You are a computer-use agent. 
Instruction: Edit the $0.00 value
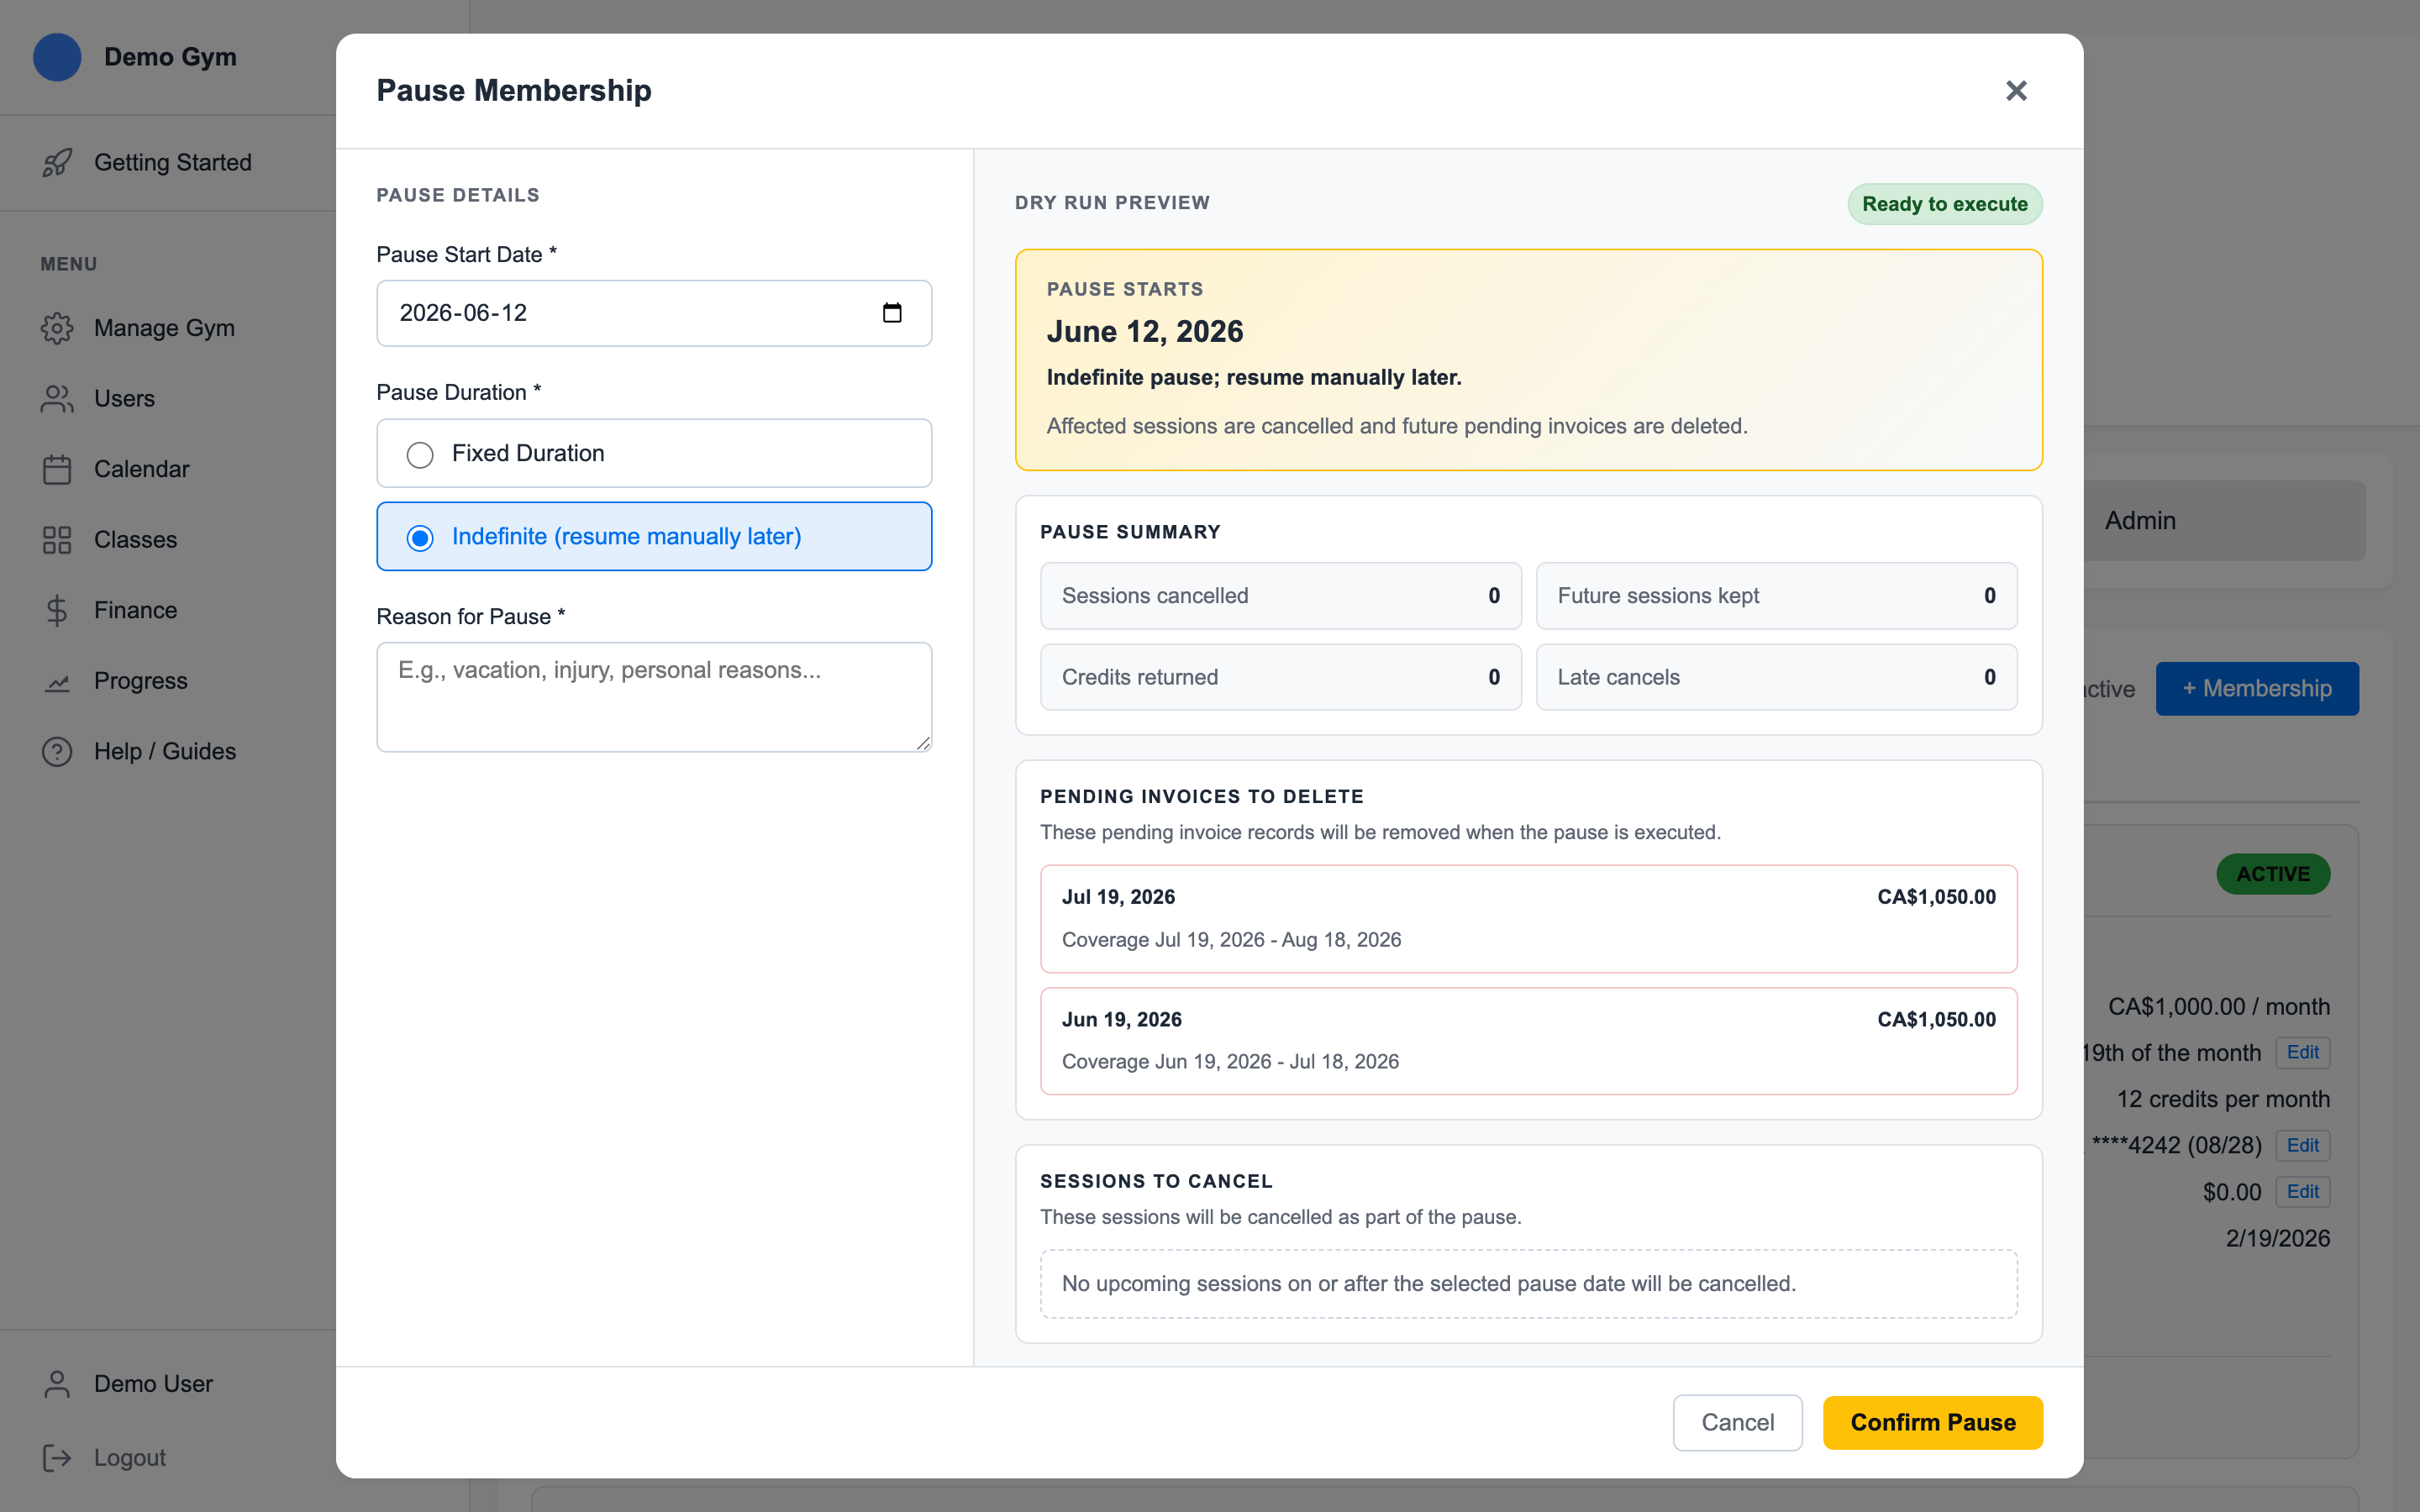coord(2302,1191)
